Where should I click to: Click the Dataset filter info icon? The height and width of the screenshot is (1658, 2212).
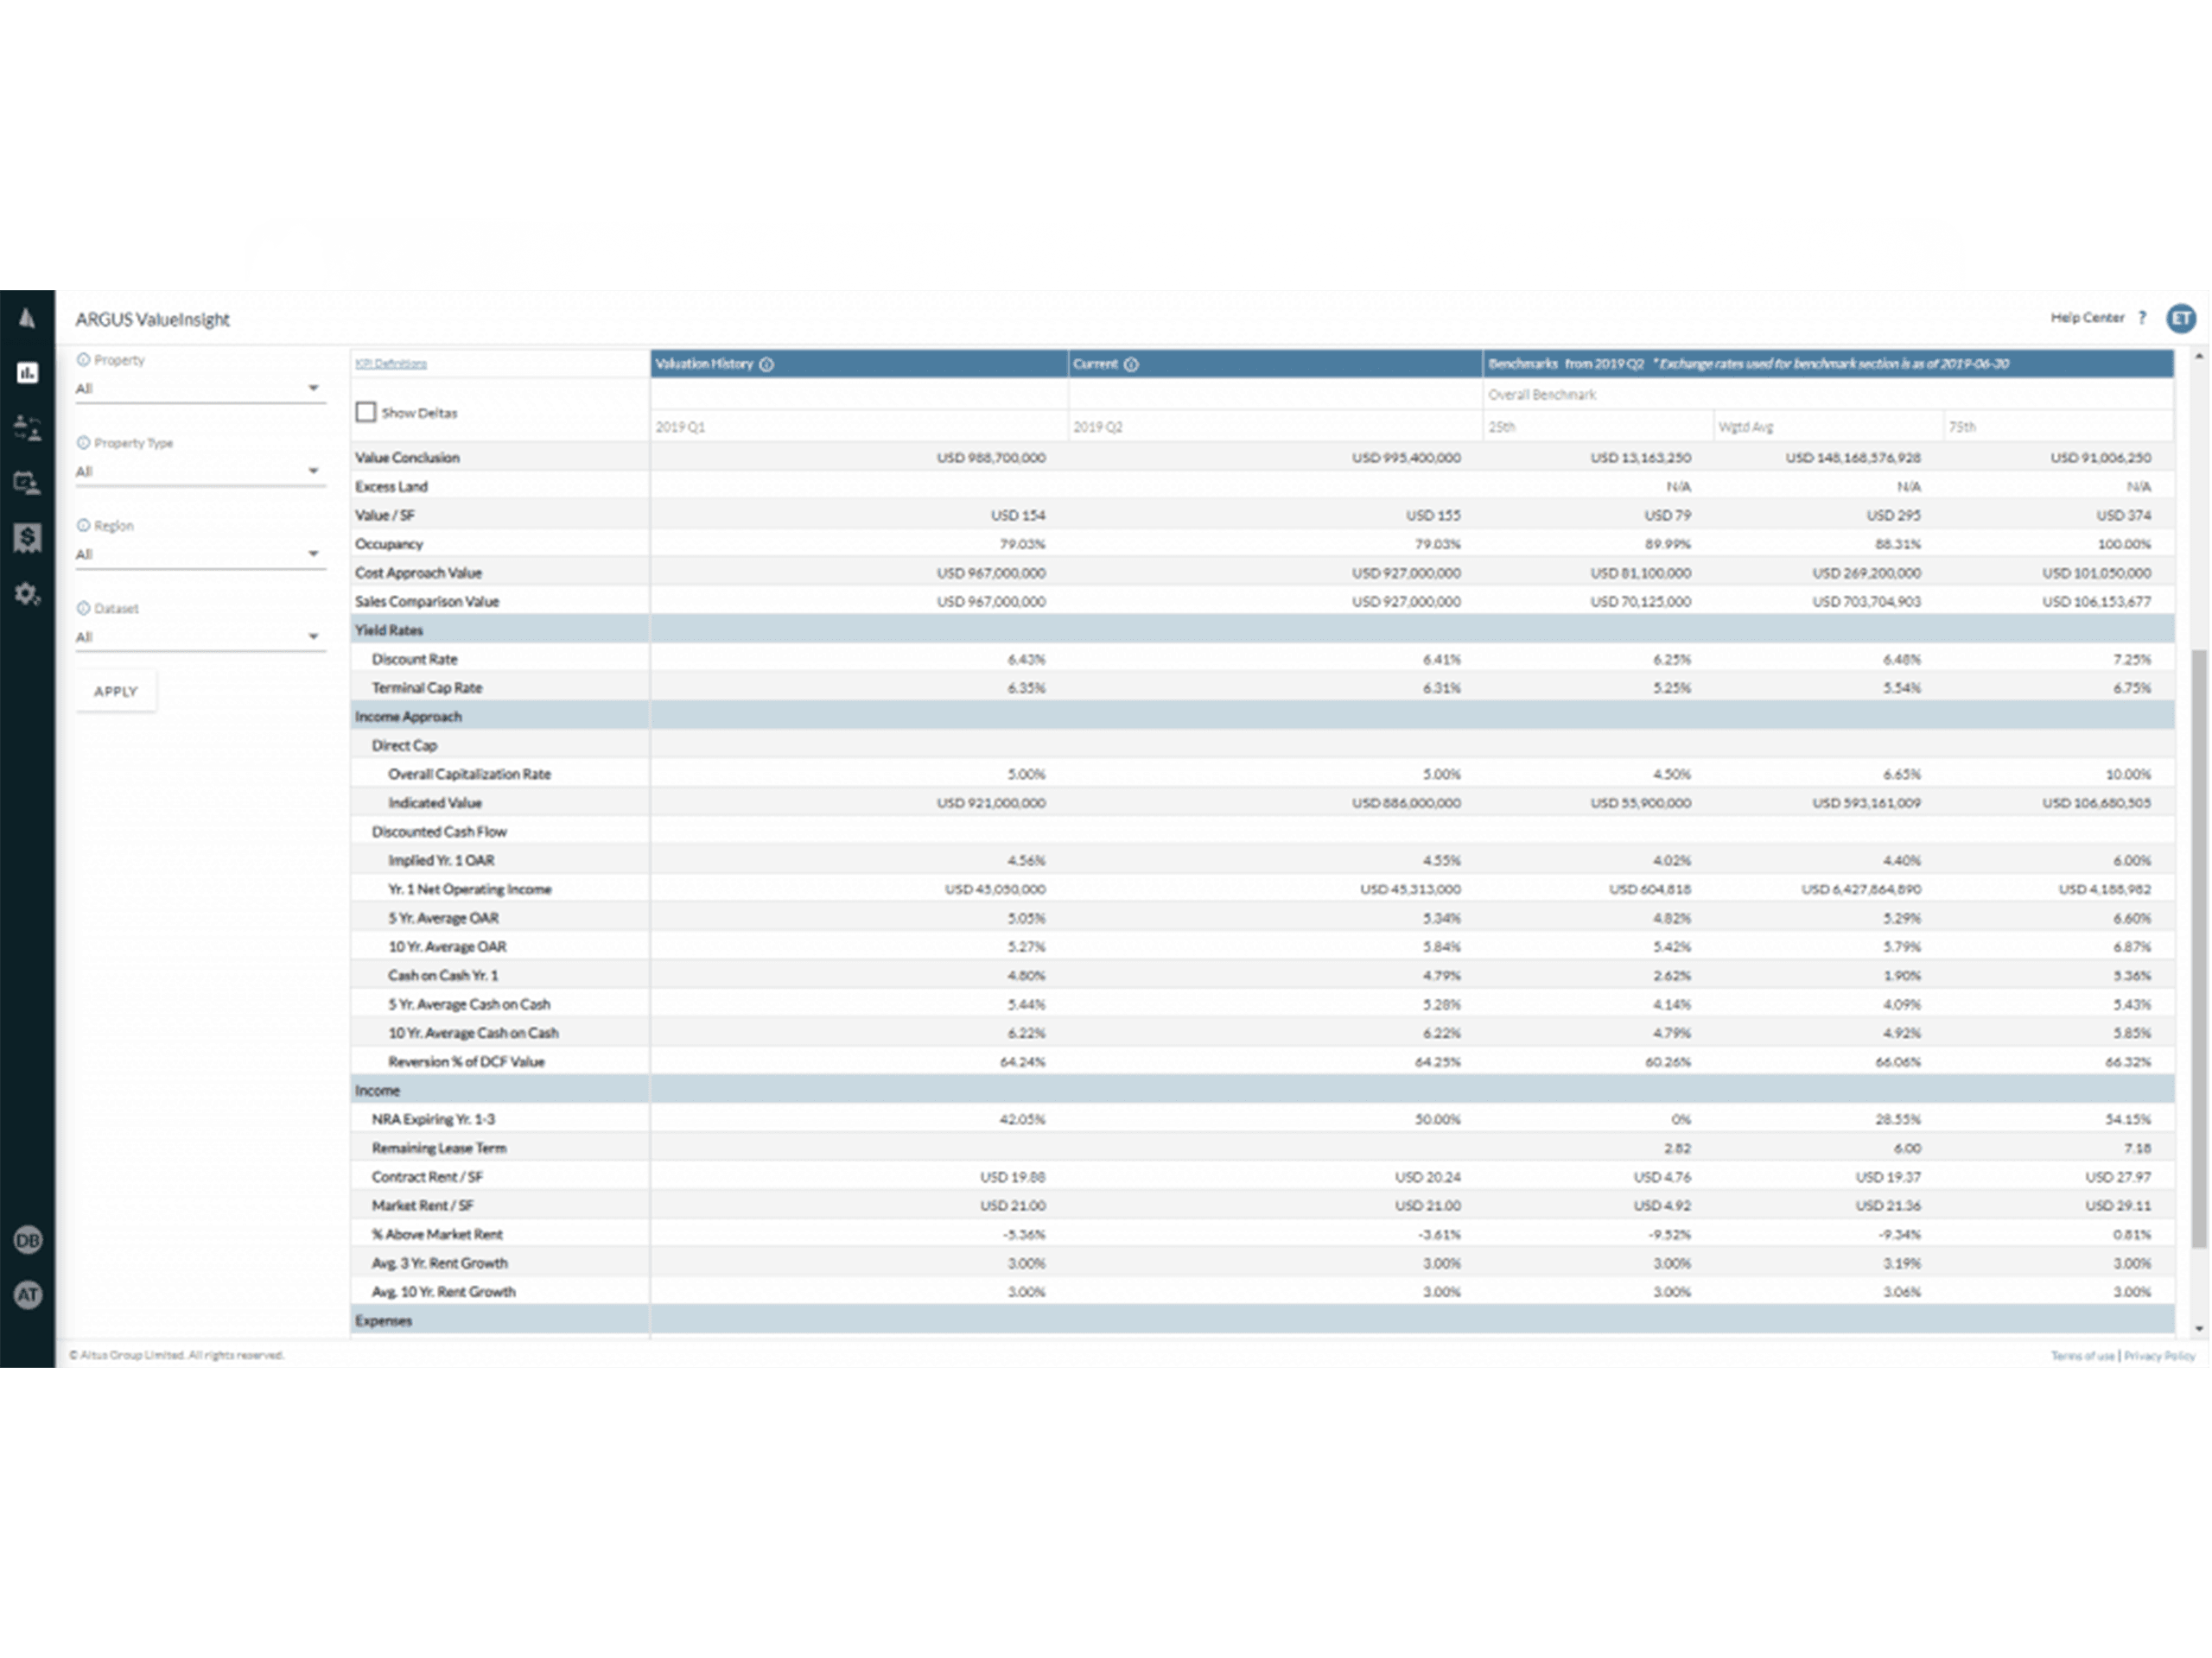tap(83, 608)
